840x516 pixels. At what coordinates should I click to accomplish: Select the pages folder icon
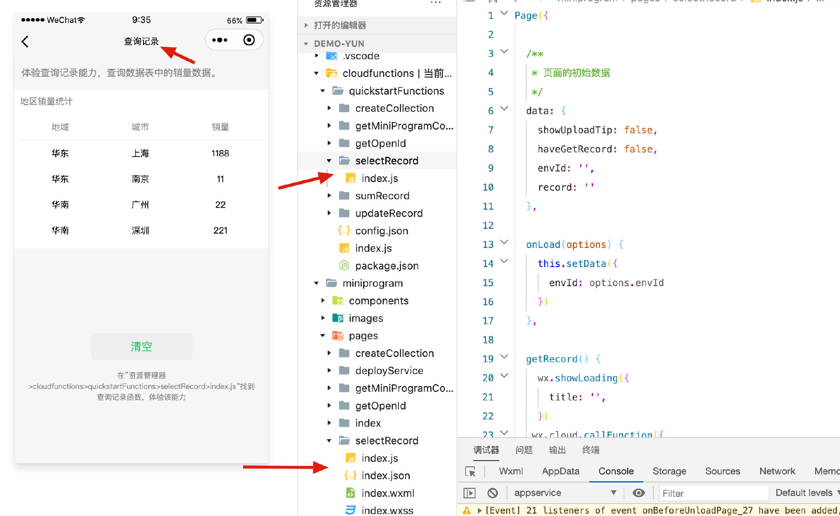(x=338, y=335)
